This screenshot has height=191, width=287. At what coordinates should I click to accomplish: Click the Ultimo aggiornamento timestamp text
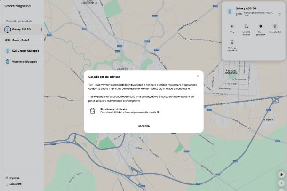pos(258,14)
